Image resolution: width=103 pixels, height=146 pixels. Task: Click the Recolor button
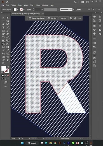52,18
